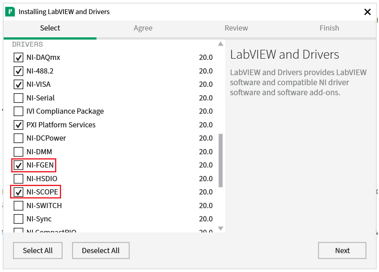Viewport: 379px width, 272px height.
Task: Click the driver list scrollbar thumb
Action: click(x=220, y=160)
